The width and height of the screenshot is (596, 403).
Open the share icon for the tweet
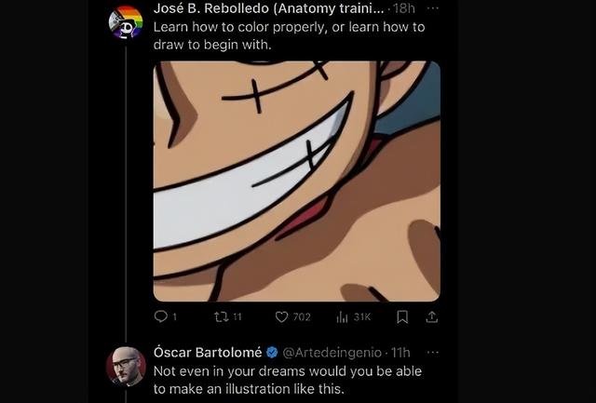[x=432, y=316]
